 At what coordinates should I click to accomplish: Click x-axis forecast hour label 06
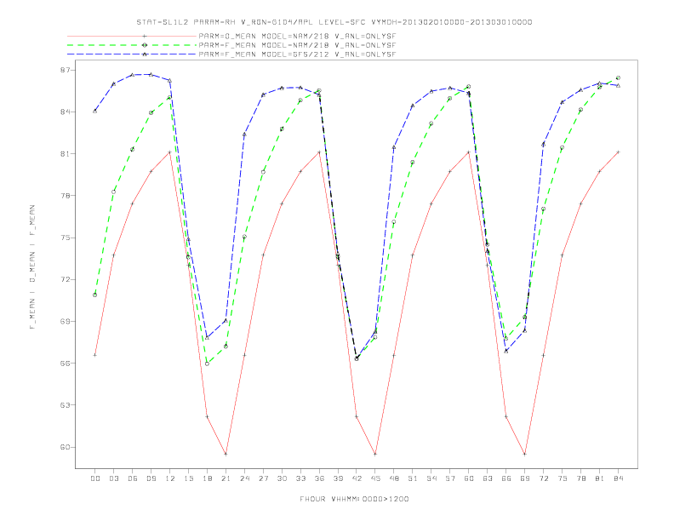[133, 478]
